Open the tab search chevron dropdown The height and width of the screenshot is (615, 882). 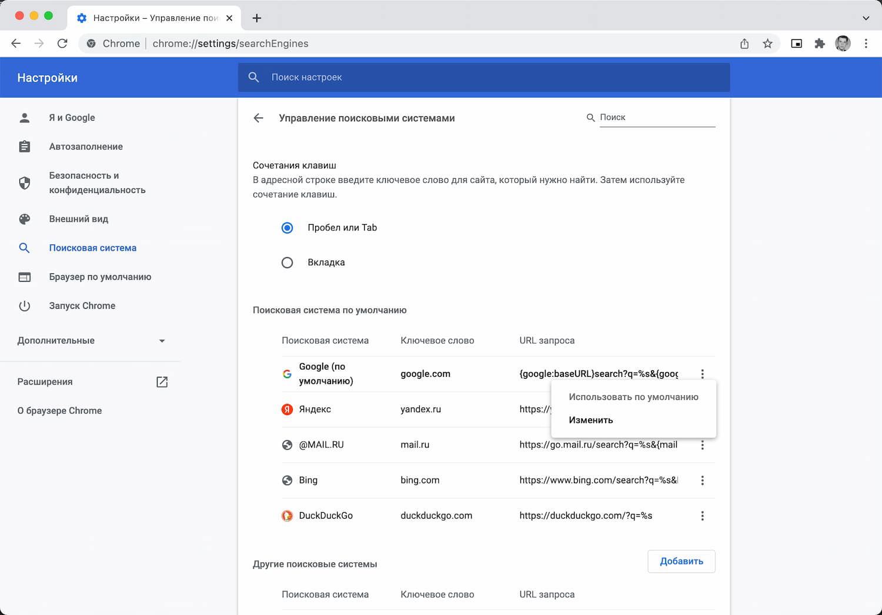point(866,18)
